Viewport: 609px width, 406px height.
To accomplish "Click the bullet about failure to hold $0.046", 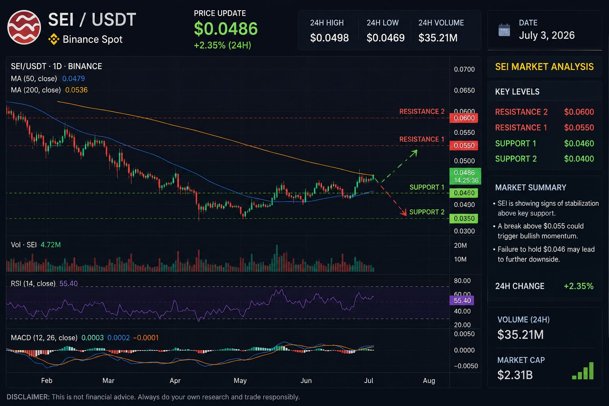I will pos(544,254).
